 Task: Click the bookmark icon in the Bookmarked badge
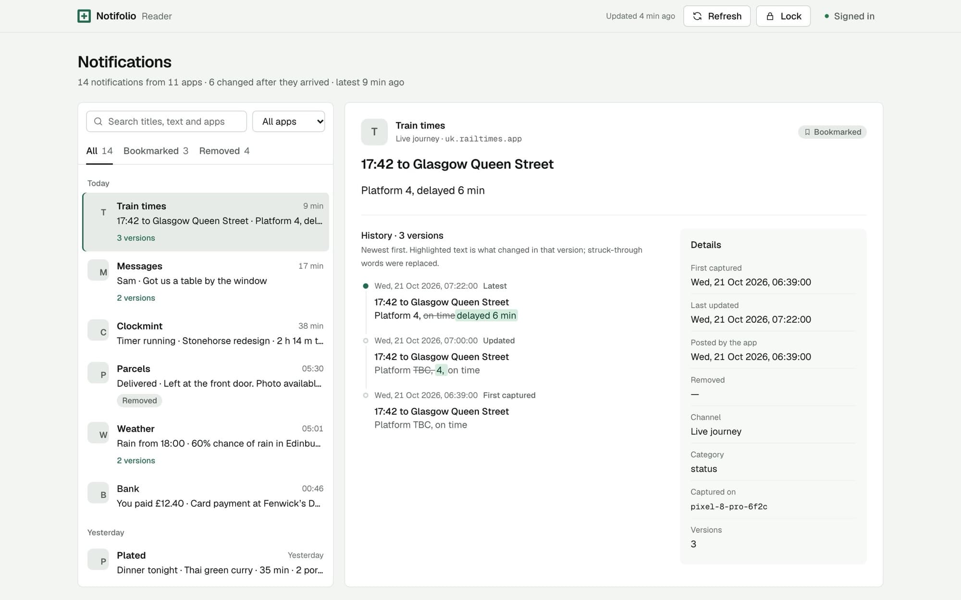click(x=807, y=132)
